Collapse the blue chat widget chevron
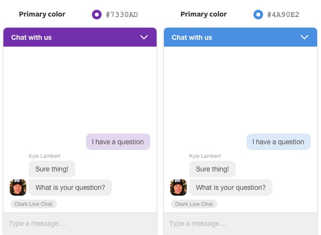Screen dimensions: 321x235 [304, 37]
